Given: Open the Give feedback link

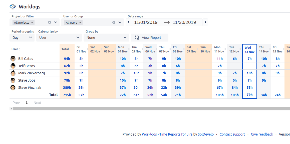Looking at the screenshot, I should point(262,134).
